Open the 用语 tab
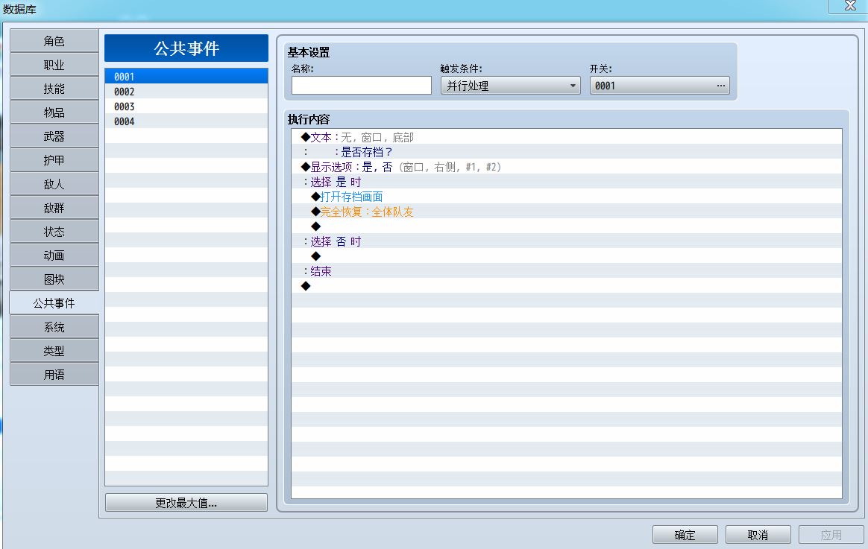 (x=54, y=374)
